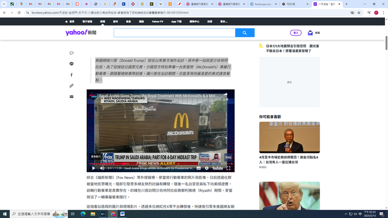The height and width of the screenshot is (218, 388).
Task: Play the embedded YouTube video
Action: tap(94, 168)
